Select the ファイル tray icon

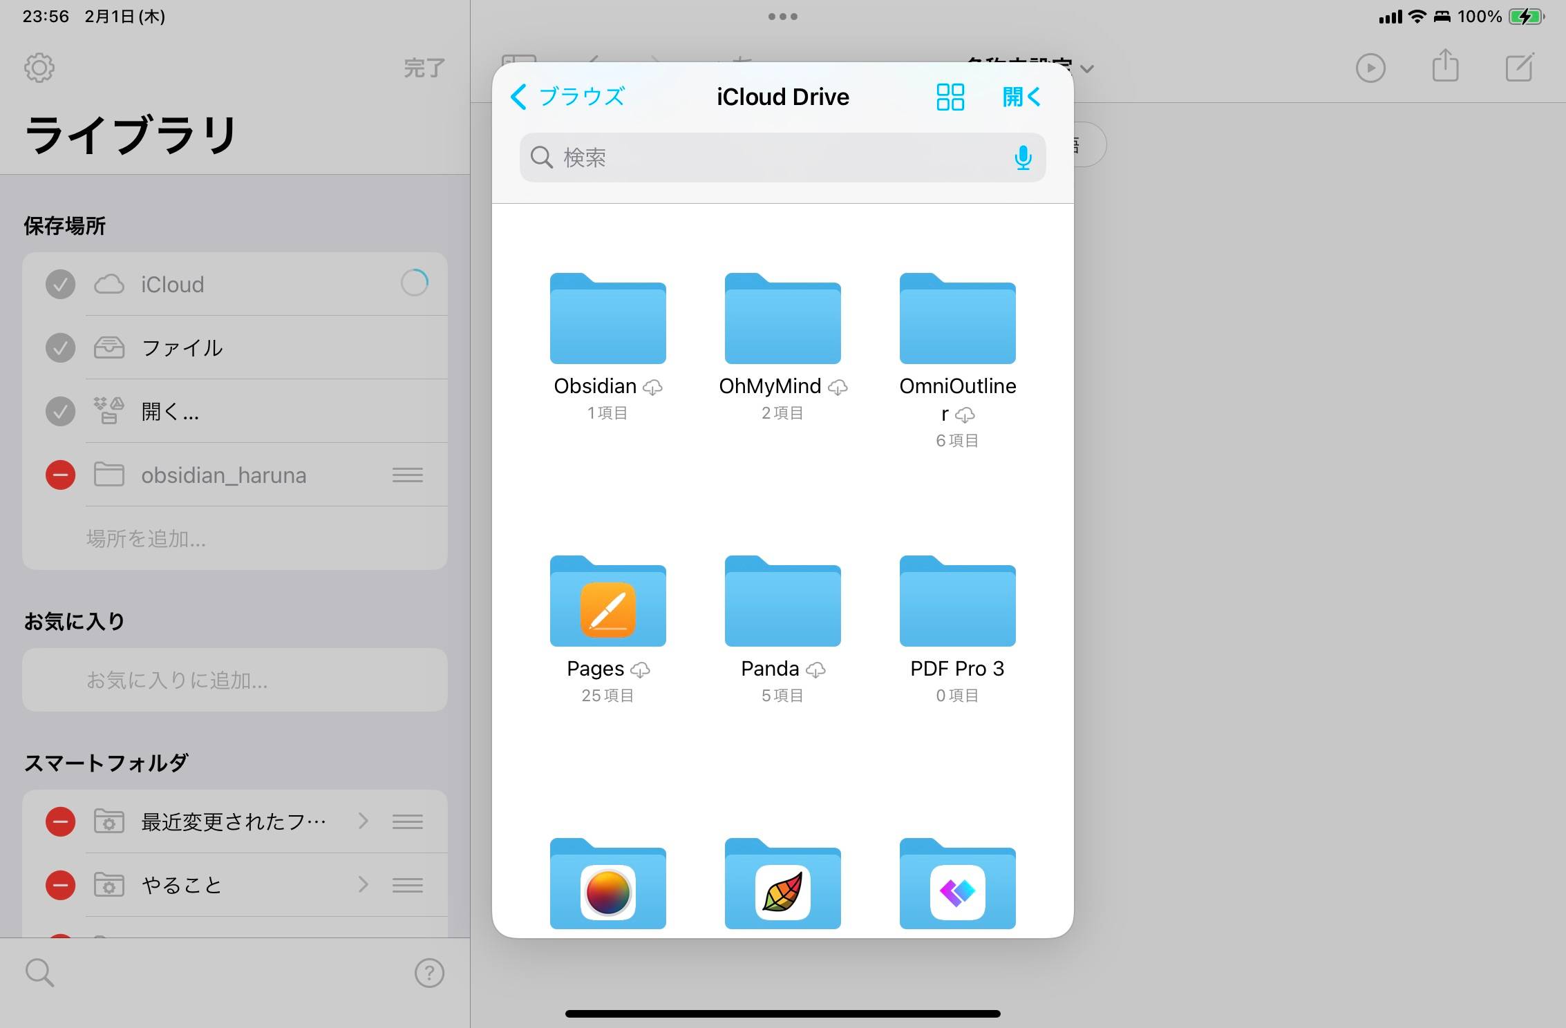[x=109, y=348]
